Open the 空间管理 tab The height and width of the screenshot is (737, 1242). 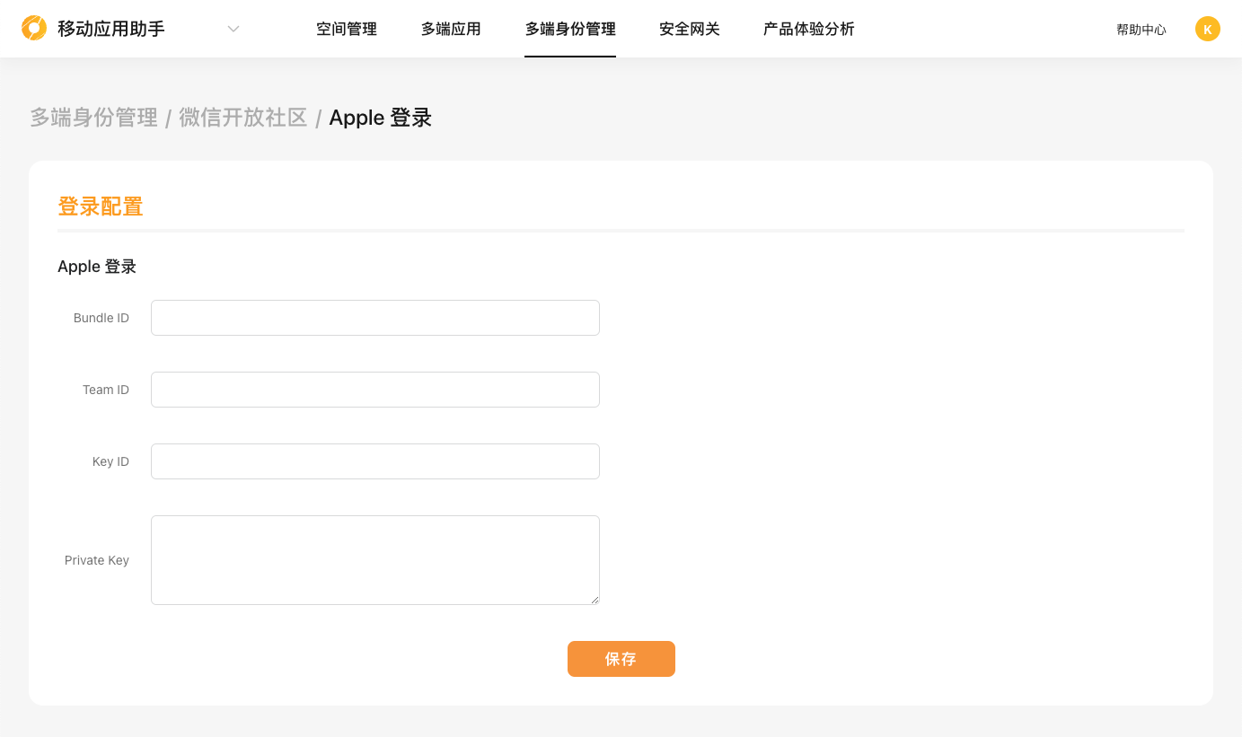point(347,29)
